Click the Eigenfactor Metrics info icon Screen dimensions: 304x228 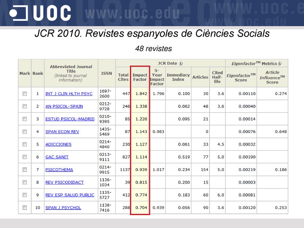(279, 63)
